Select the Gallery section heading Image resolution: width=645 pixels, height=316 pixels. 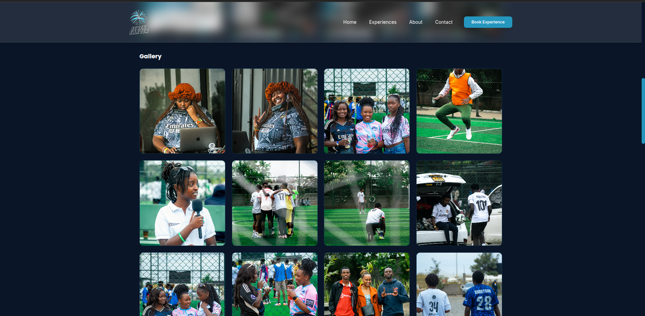(x=150, y=56)
